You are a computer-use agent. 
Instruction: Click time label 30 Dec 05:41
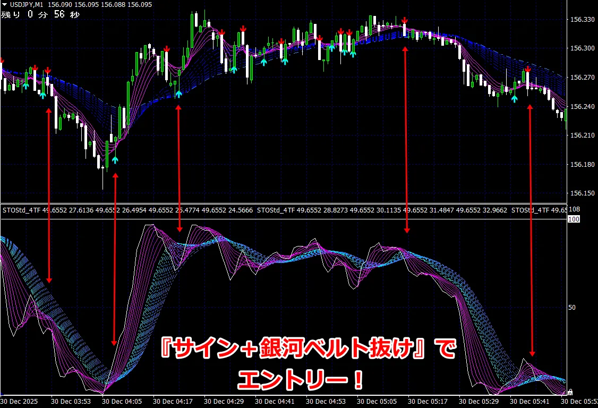529,402
